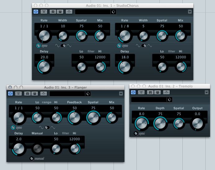
Task: Bypass StudioChorus with its power button
Action: click(36, 12)
